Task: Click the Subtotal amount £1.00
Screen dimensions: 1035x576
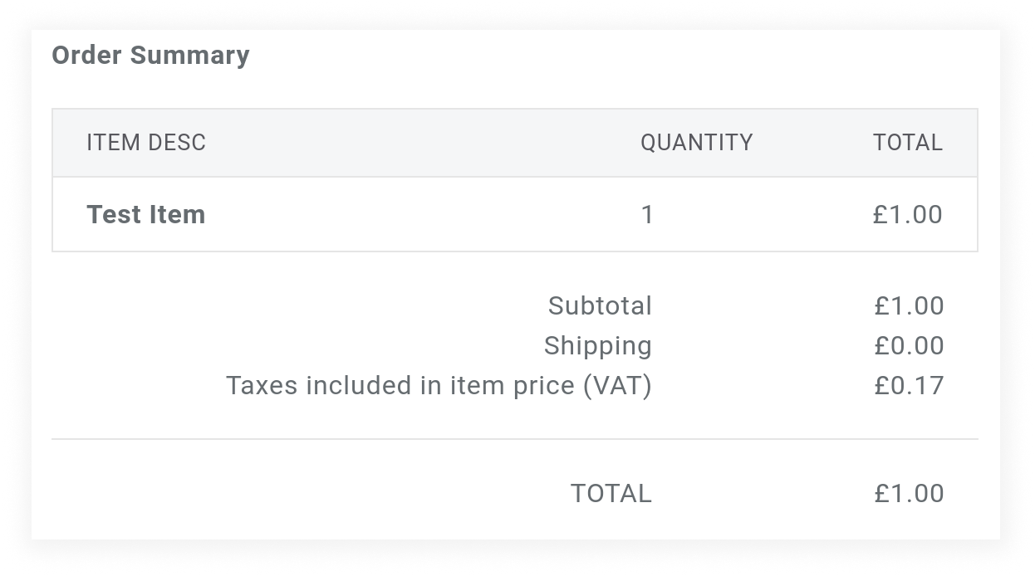Action: [x=909, y=306]
